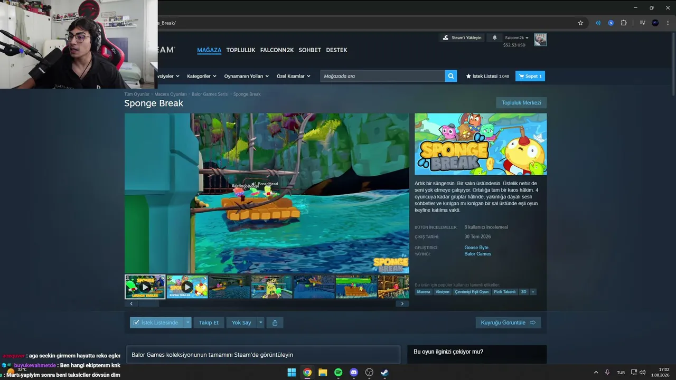Screen dimensions: 676x380
Task: Bookmark this page with the star icon
Action: (x=580, y=23)
